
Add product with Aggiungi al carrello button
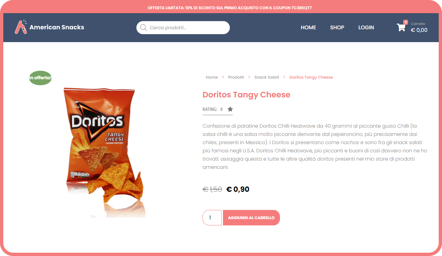click(x=251, y=218)
